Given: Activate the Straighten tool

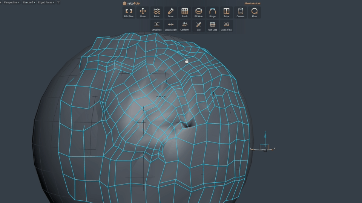Looking at the screenshot, I should tap(157, 26).
